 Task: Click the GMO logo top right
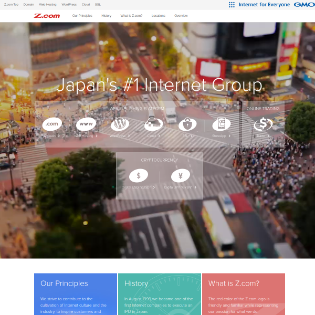coord(304,5)
